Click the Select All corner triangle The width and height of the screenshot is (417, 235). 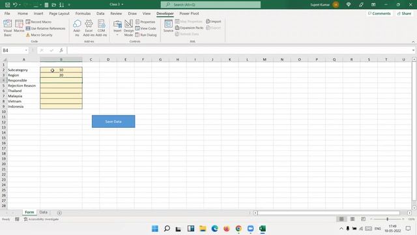click(x=4, y=59)
